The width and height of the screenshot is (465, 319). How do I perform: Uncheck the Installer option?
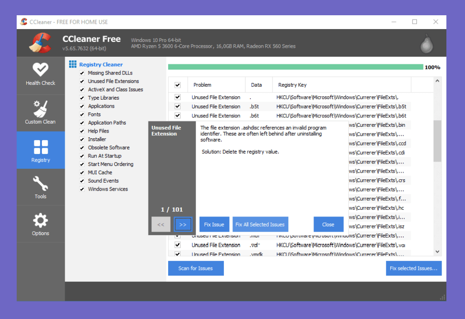pos(82,139)
